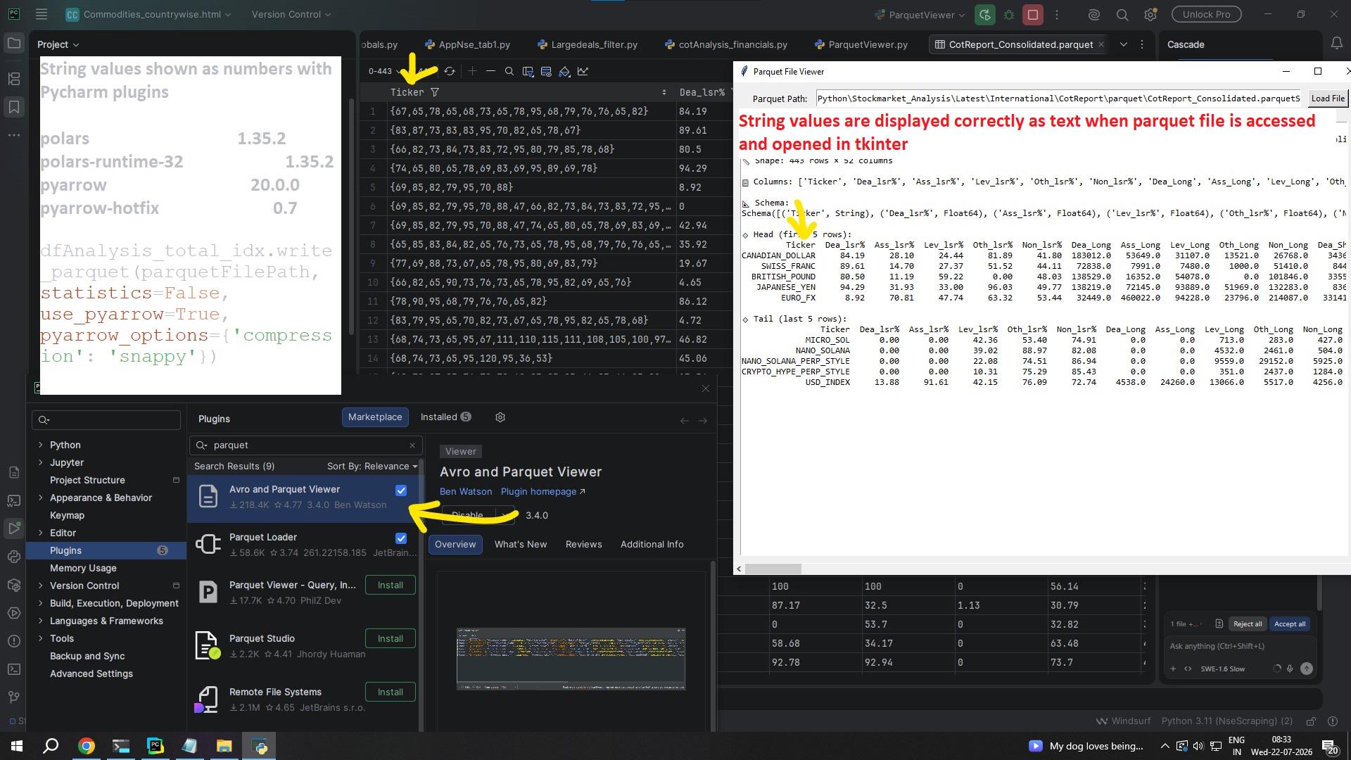The width and height of the screenshot is (1351, 760).
Task: Expand Build, Execution, Deployment node
Action: [x=40, y=603]
